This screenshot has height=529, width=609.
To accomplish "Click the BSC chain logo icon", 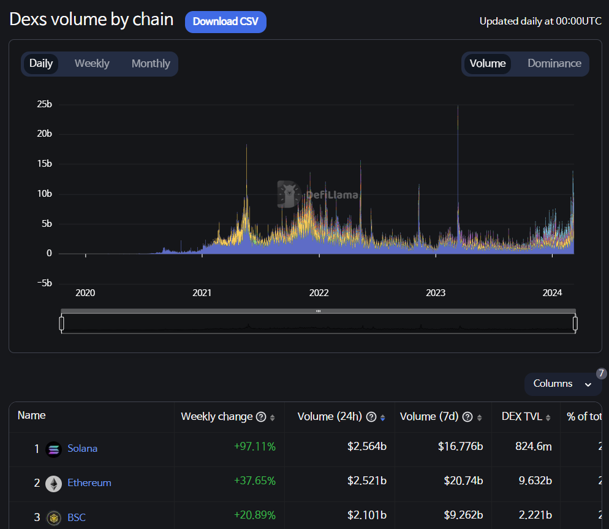I will click(53, 517).
